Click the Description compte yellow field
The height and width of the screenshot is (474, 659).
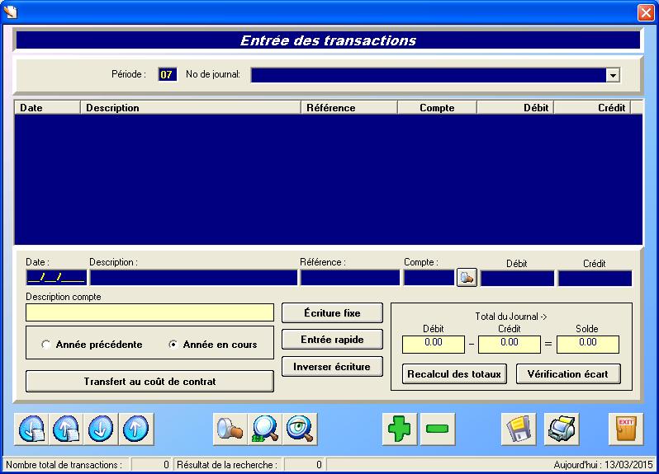click(x=149, y=312)
